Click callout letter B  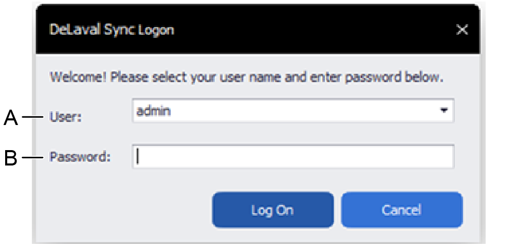point(11,158)
